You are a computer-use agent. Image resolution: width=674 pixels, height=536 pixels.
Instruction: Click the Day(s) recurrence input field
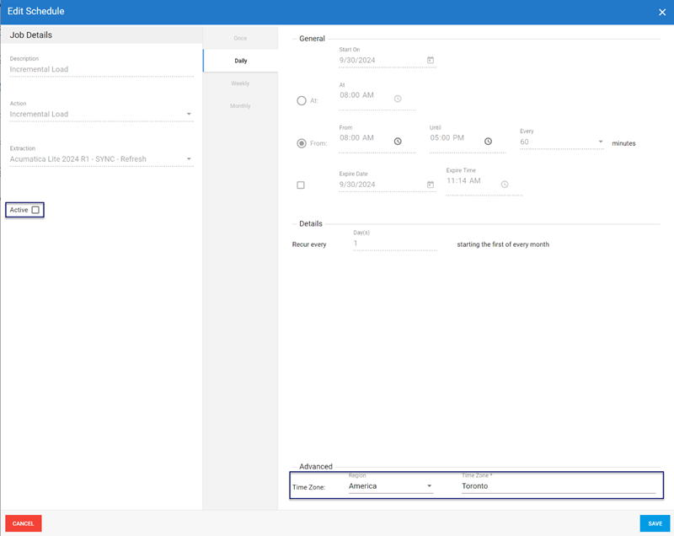(393, 244)
